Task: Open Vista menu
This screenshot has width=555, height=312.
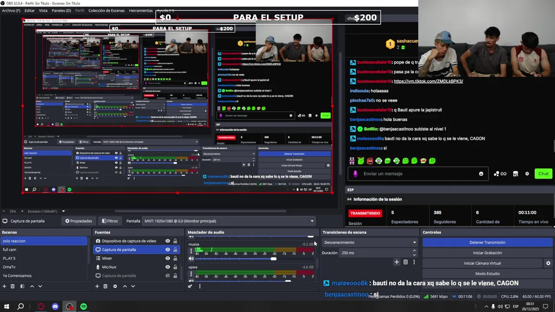Action: pos(43,10)
